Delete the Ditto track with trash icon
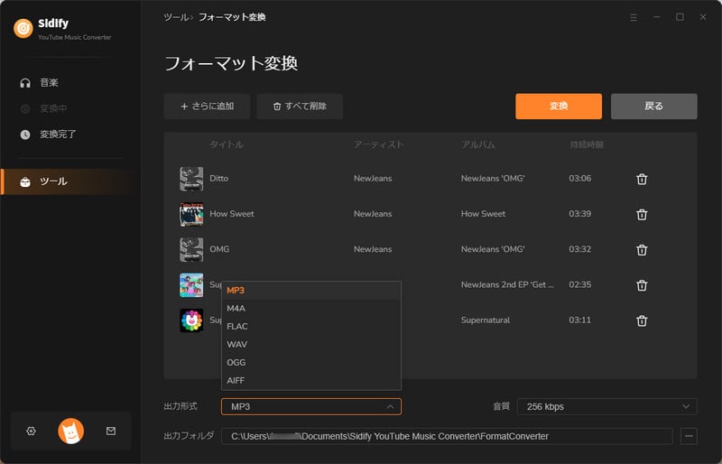Viewport: 722px width, 464px height. coord(642,179)
